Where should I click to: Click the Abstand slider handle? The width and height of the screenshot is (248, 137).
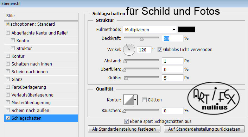125,61
